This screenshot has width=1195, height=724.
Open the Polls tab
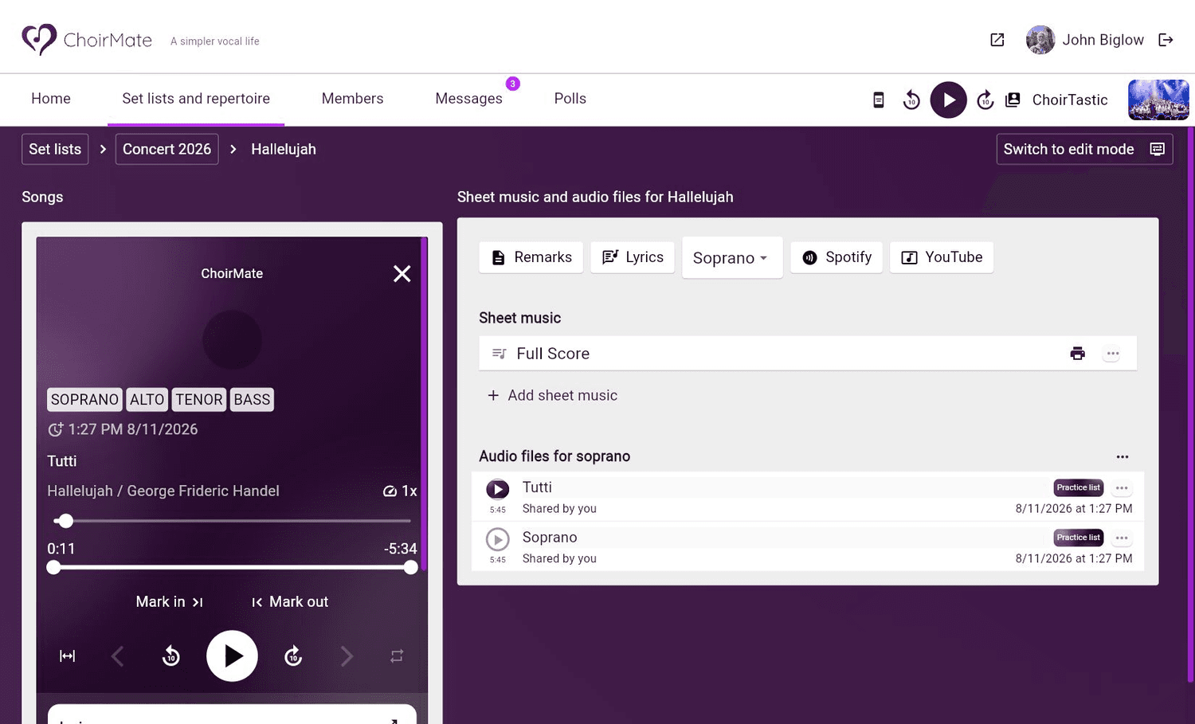point(570,99)
